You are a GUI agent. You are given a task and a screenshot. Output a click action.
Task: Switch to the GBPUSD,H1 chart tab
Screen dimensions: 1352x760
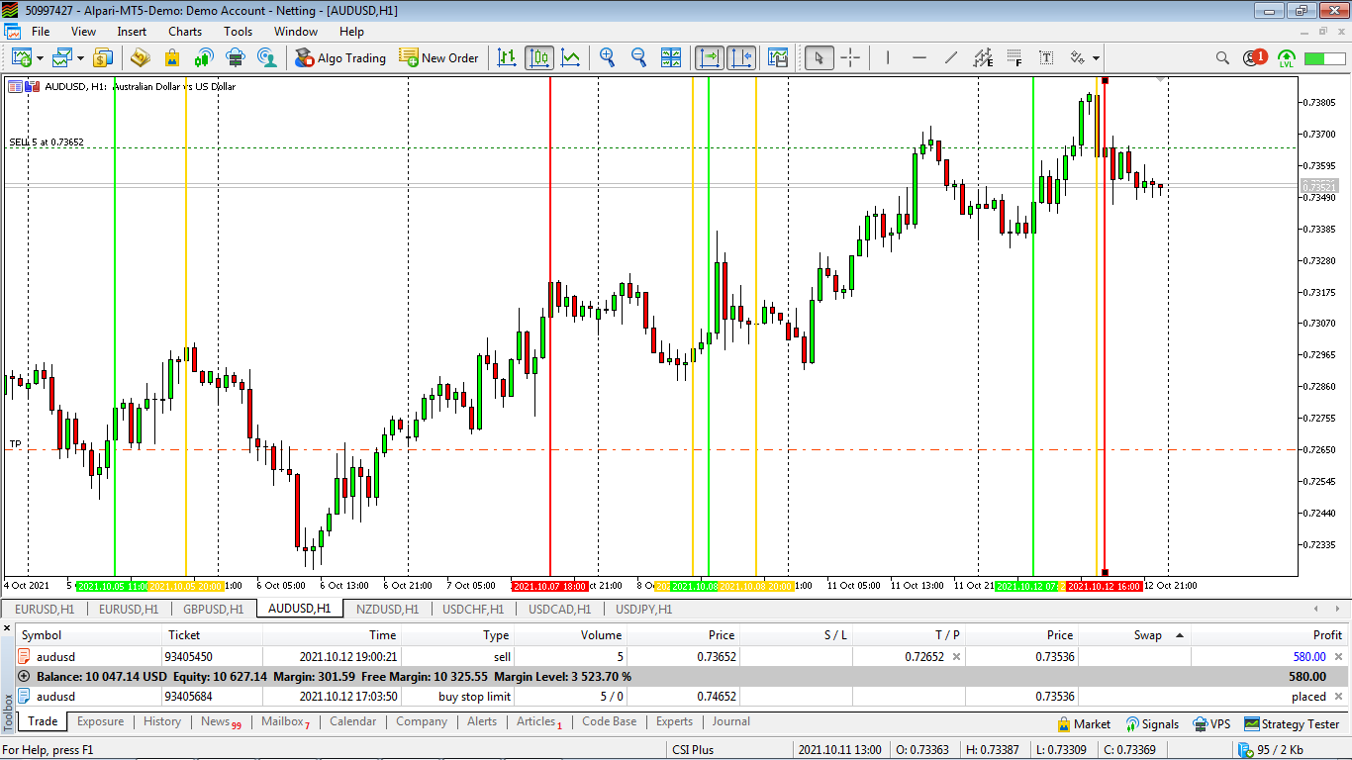coord(212,610)
